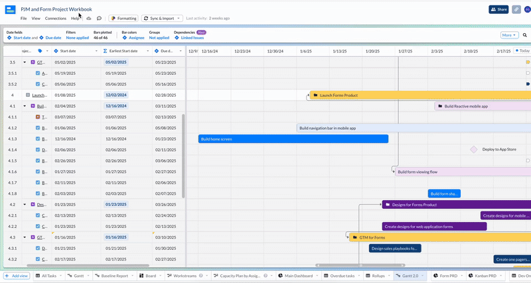This screenshot has height=283, width=531.
Task: Click the epic icon in row 4.3
Action: (33, 237)
